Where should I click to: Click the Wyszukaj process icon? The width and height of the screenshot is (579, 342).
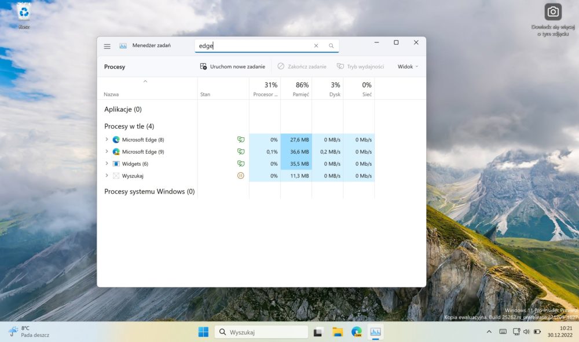116,176
